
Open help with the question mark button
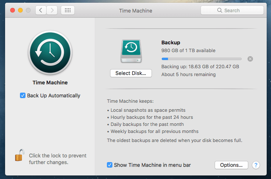coord(256,165)
